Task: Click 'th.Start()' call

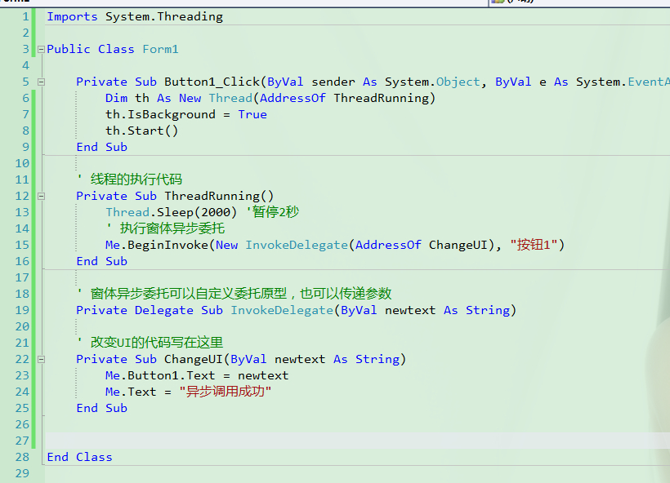Action: point(142,131)
